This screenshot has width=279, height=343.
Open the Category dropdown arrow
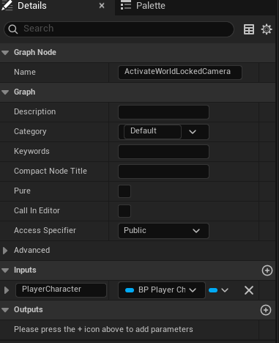(x=193, y=132)
